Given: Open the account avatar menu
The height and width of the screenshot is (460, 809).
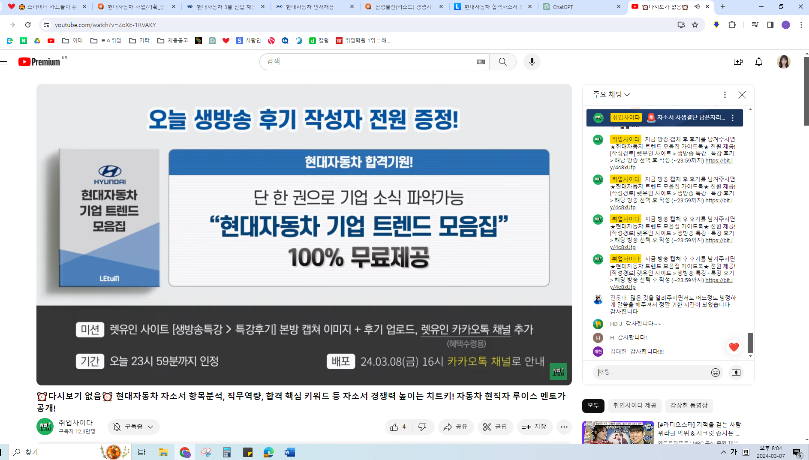Looking at the screenshot, I should [x=783, y=62].
